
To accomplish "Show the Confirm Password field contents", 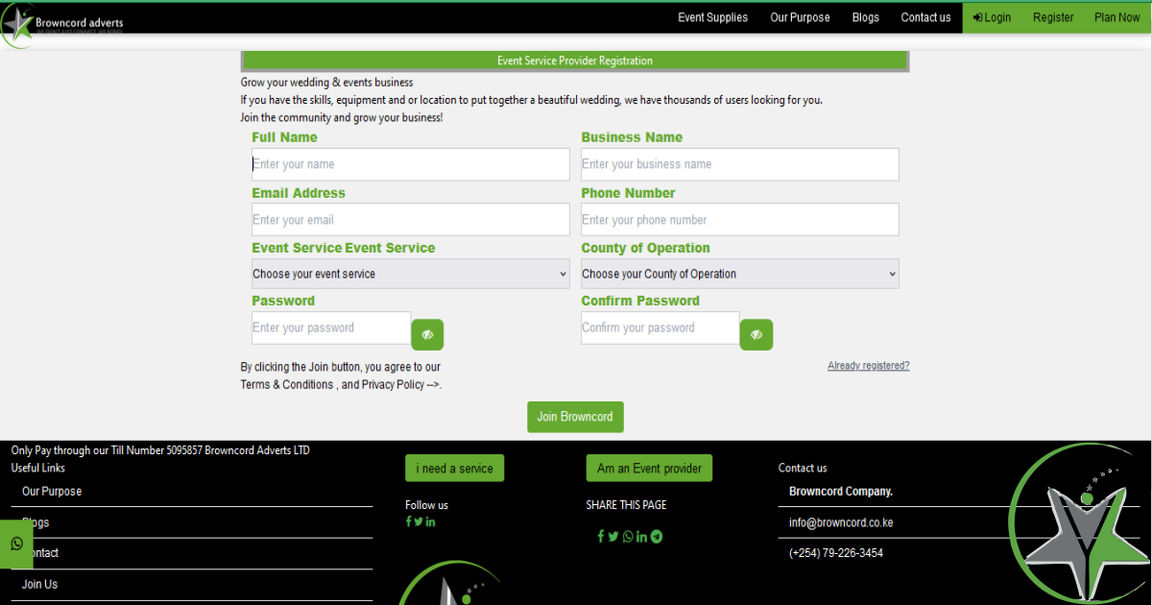I will pyautogui.click(x=756, y=334).
